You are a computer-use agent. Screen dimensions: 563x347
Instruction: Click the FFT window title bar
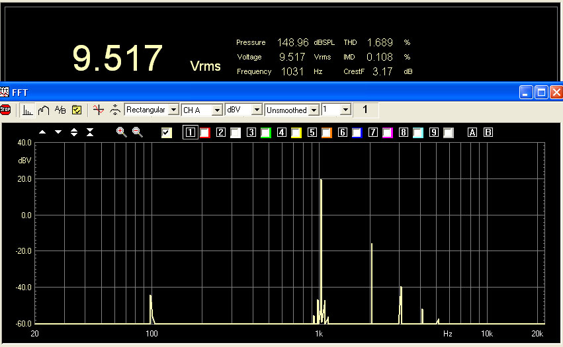click(x=265, y=92)
